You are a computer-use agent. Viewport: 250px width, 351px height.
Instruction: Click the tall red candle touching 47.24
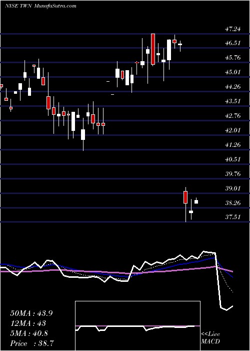(x=153, y=49)
